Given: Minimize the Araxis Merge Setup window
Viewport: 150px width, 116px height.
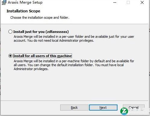Looking at the screenshot, I should pos(115,2).
